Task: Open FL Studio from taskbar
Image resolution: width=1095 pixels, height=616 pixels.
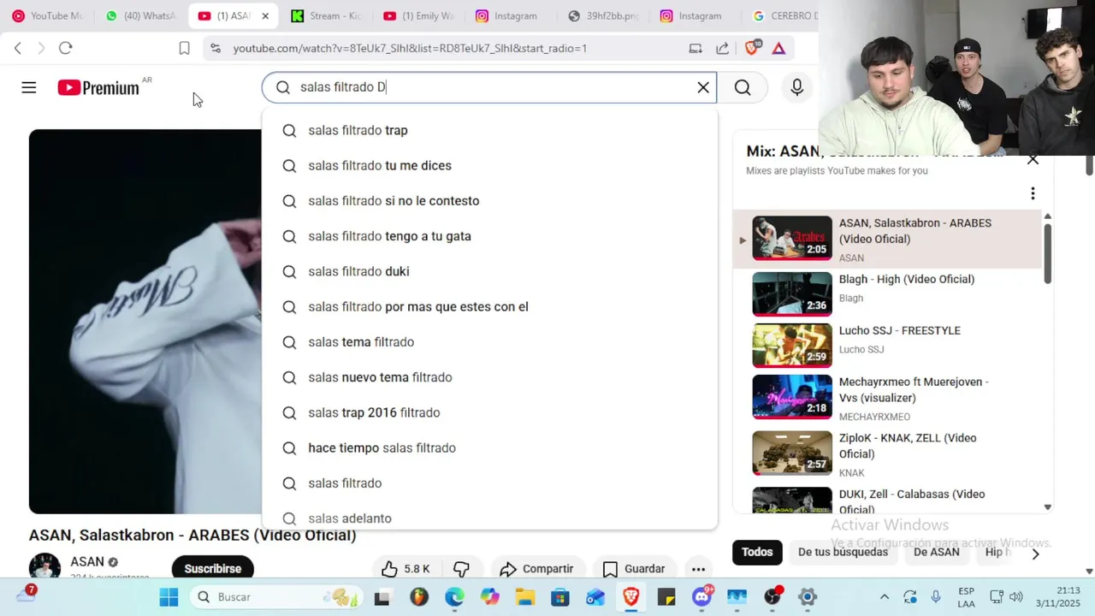Action: click(419, 597)
